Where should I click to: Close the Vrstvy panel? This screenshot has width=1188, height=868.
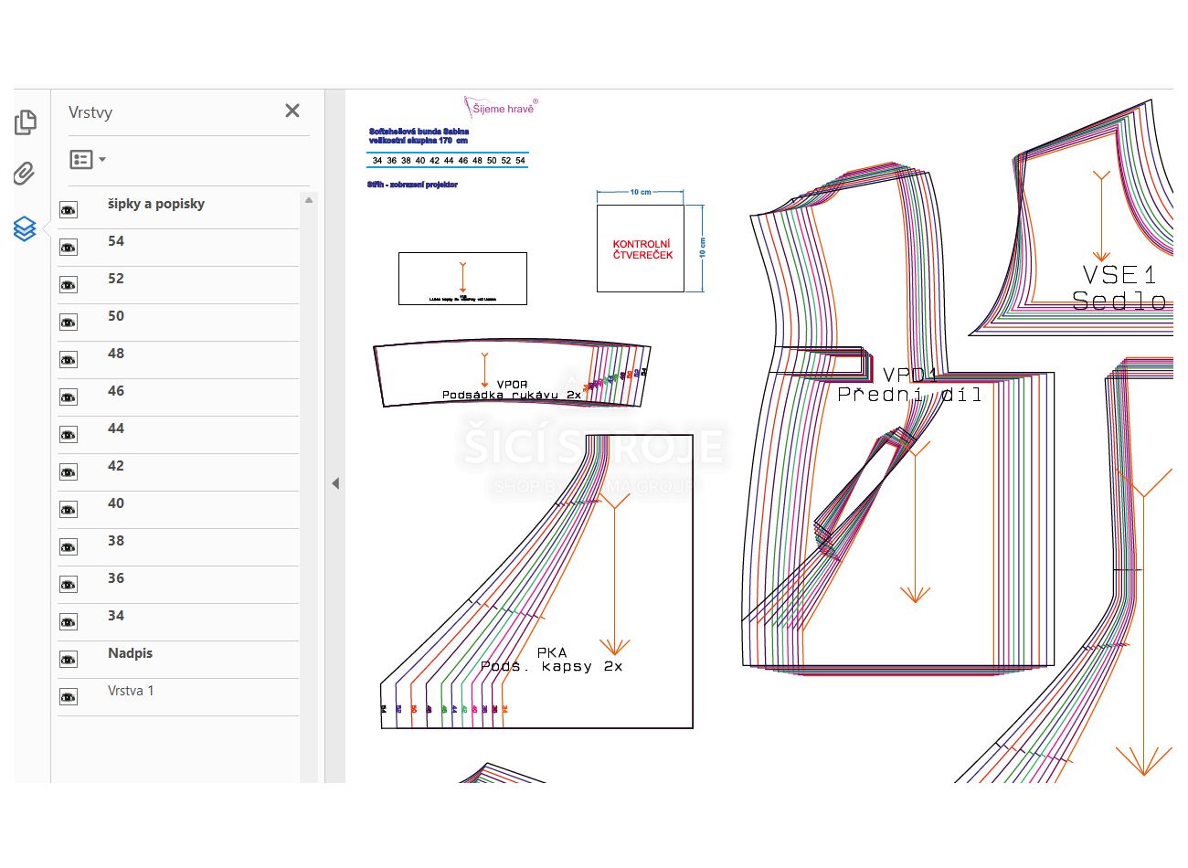[292, 111]
